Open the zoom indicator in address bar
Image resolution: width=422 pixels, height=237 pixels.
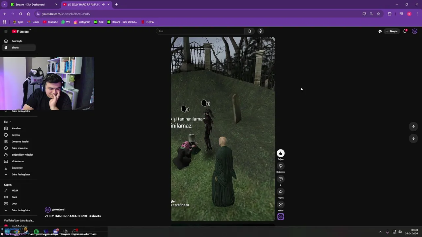tap(371, 14)
